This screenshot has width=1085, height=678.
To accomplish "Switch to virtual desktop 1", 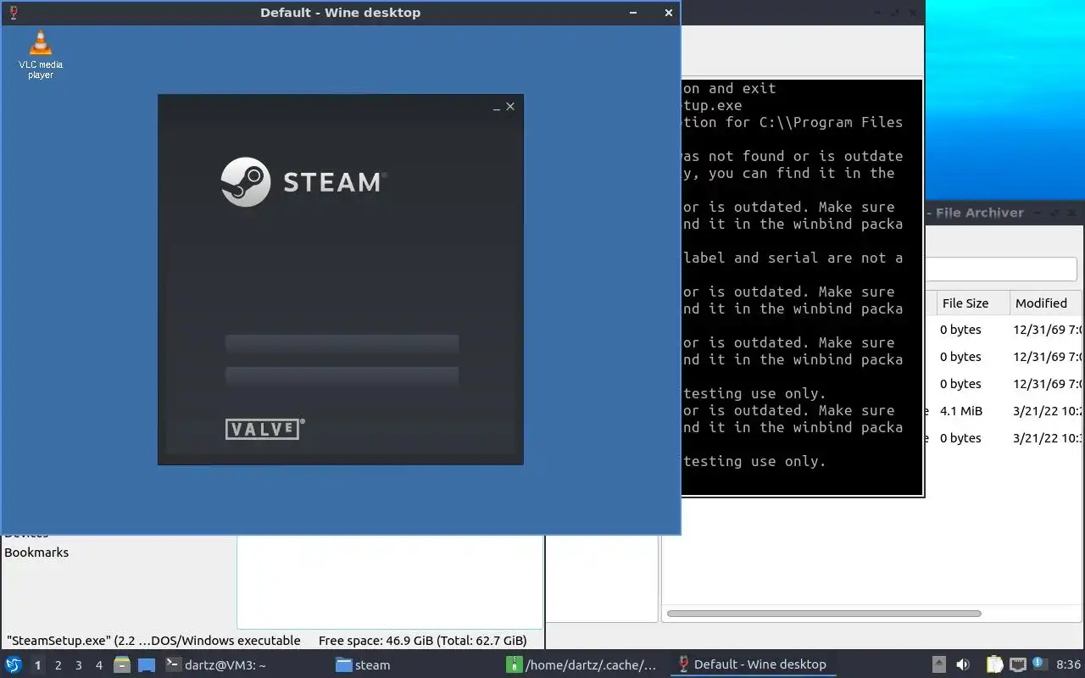I will coord(37,665).
